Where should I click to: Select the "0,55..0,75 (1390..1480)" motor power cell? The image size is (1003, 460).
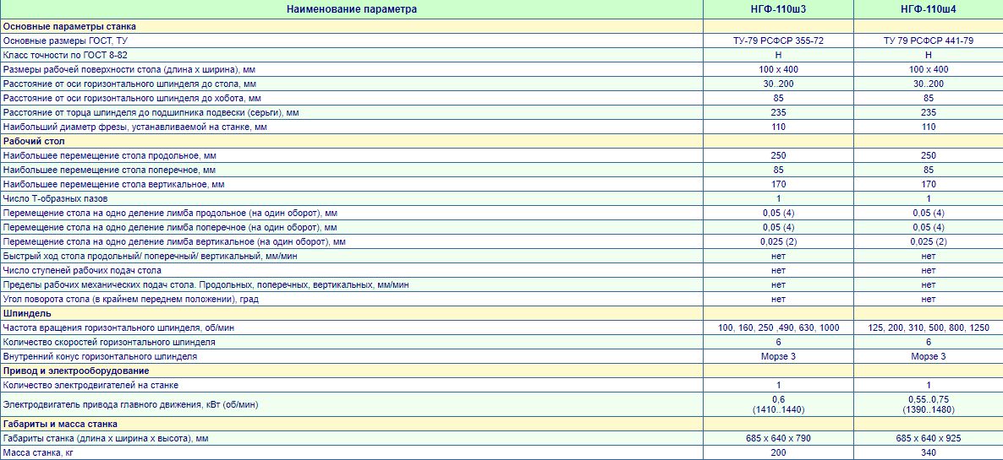coord(929,404)
